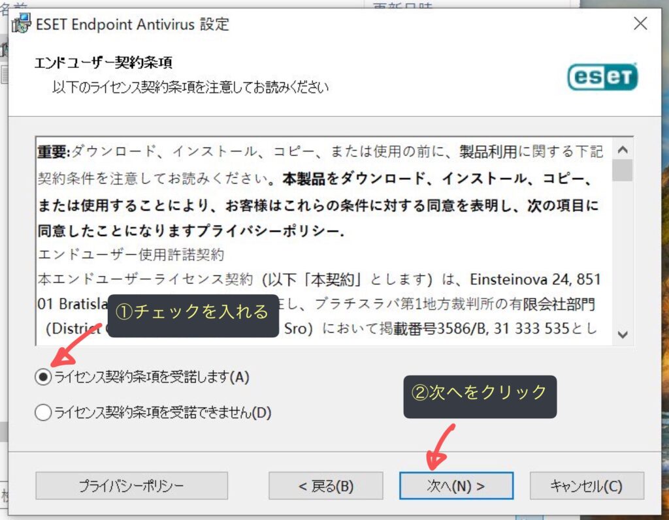Click the license scrollbar thumb
669x520 pixels.
623,170
